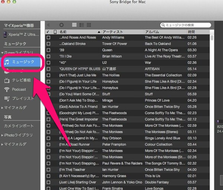
Task: Select artist Mirage cell
Action: (107, 100)
